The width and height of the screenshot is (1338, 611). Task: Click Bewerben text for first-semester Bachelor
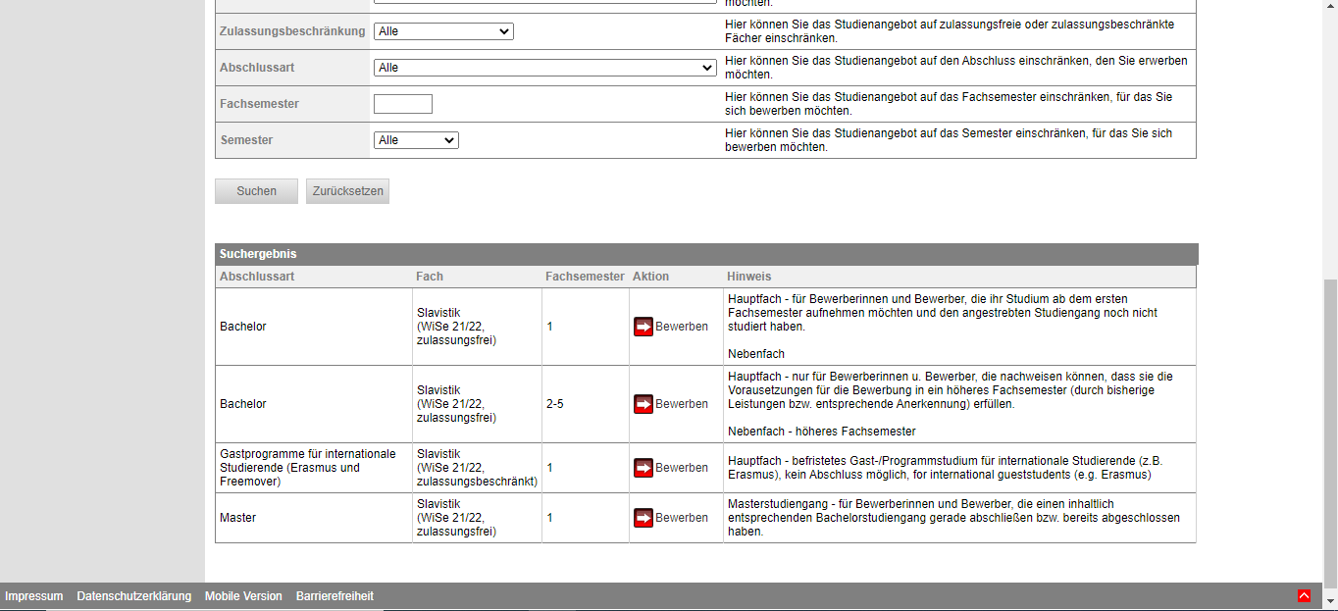682,327
